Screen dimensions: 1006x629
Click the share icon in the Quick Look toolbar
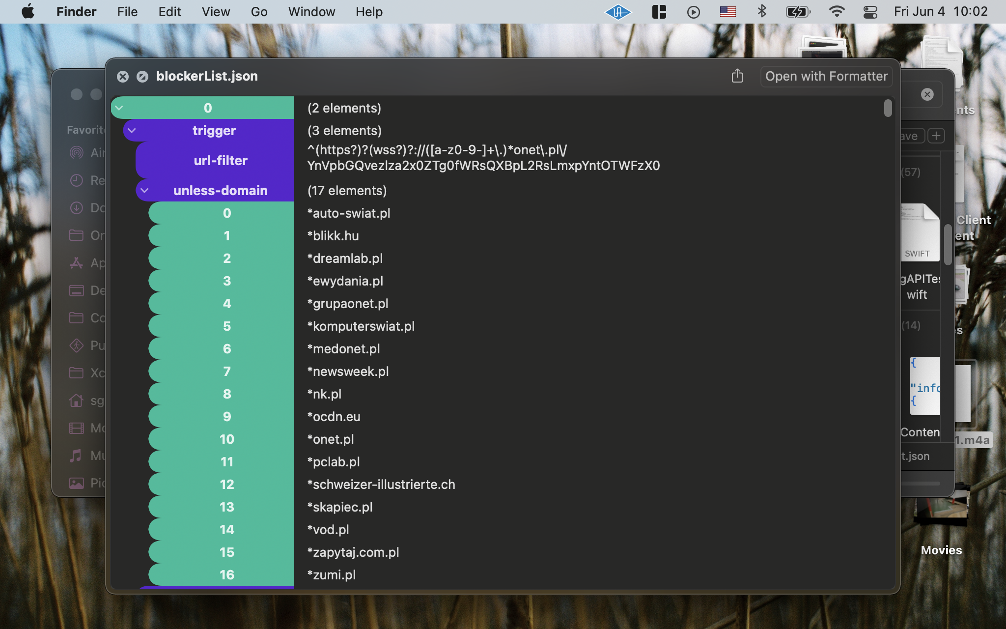click(737, 76)
